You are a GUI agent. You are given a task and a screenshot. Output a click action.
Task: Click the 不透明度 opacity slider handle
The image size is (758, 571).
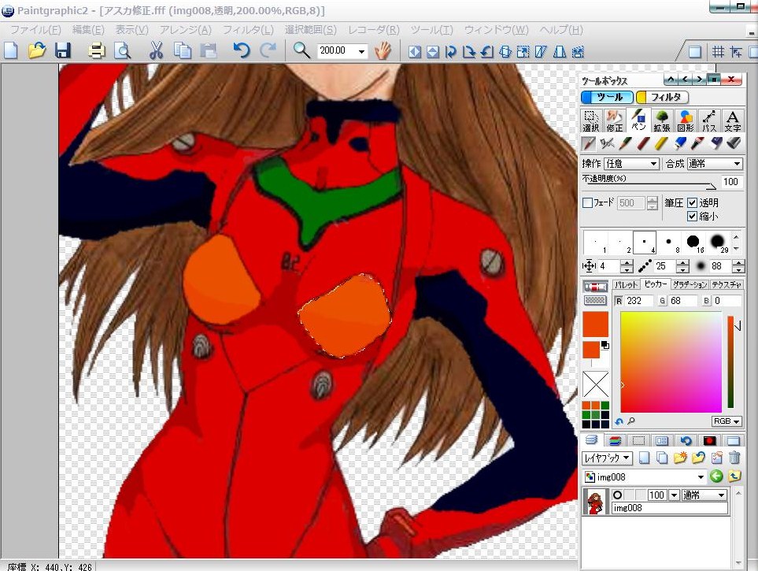pos(711,187)
